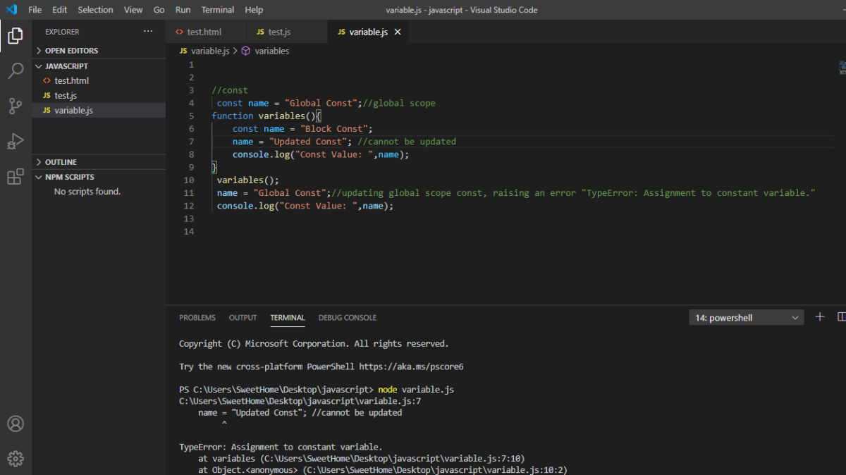The height and width of the screenshot is (475, 846).
Task: Open Explorer's more actions ellipsis
Action: [147, 32]
